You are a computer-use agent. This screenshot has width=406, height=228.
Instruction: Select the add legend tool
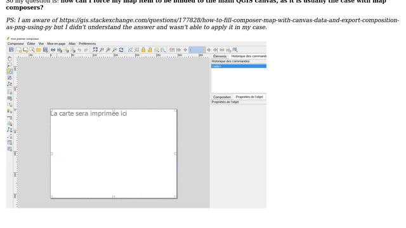coord(10,111)
